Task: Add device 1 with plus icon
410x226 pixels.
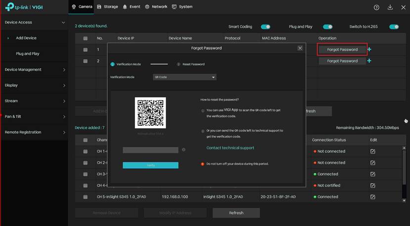Action: (369, 49)
